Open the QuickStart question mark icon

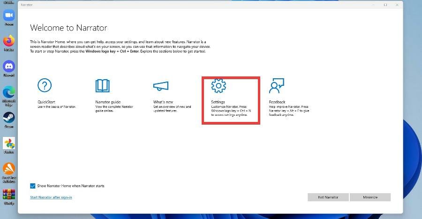click(x=45, y=85)
